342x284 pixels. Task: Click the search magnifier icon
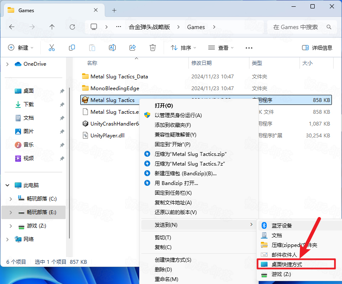point(329,27)
